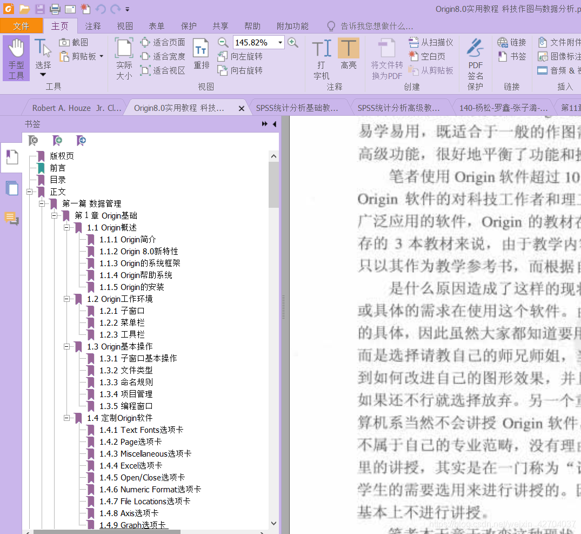This screenshot has width=581, height=534.
Task: Click the Snapshot (截图) button
Action: pos(74,43)
